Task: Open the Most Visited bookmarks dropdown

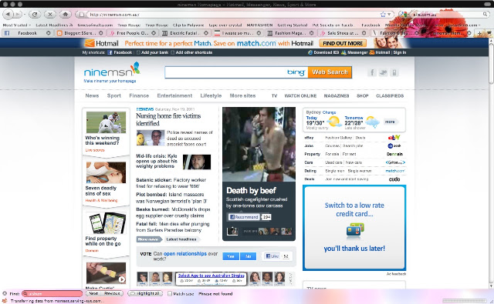Action: 17,25
